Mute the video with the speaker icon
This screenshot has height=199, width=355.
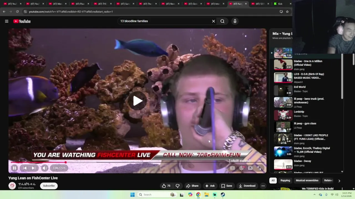[x=45, y=168]
